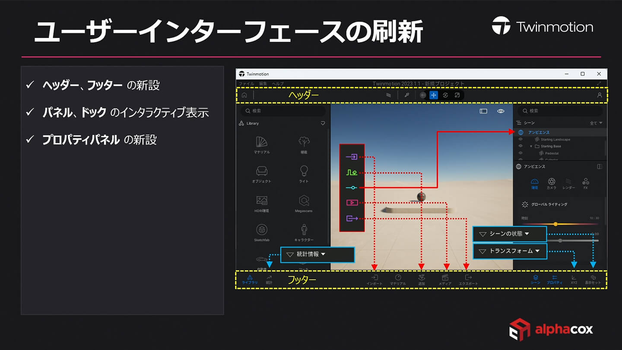Image resolution: width=622 pixels, height=350 pixels.
Task: Open the Sketchfab library category
Action: click(x=262, y=233)
